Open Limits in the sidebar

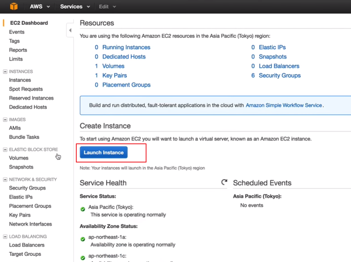point(16,59)
